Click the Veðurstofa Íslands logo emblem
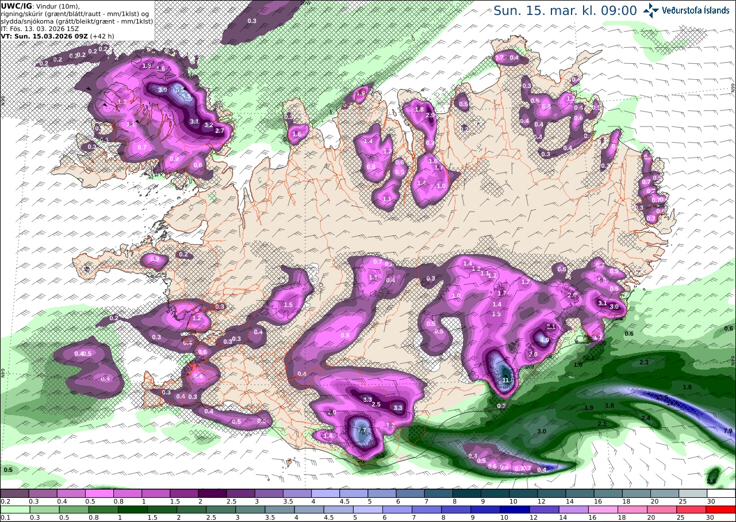 point(651,10)
